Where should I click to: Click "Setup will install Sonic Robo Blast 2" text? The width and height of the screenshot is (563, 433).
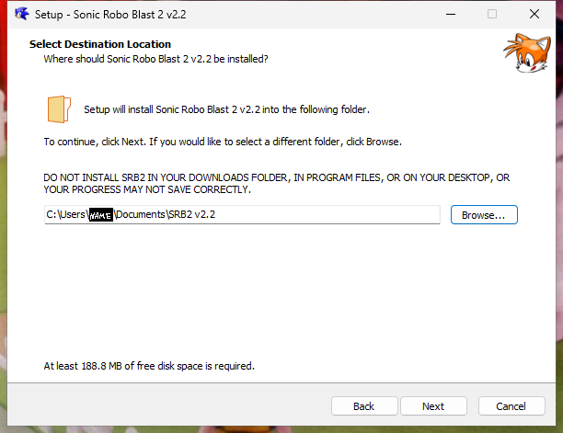pyautogui.click(x=226, y=109)
